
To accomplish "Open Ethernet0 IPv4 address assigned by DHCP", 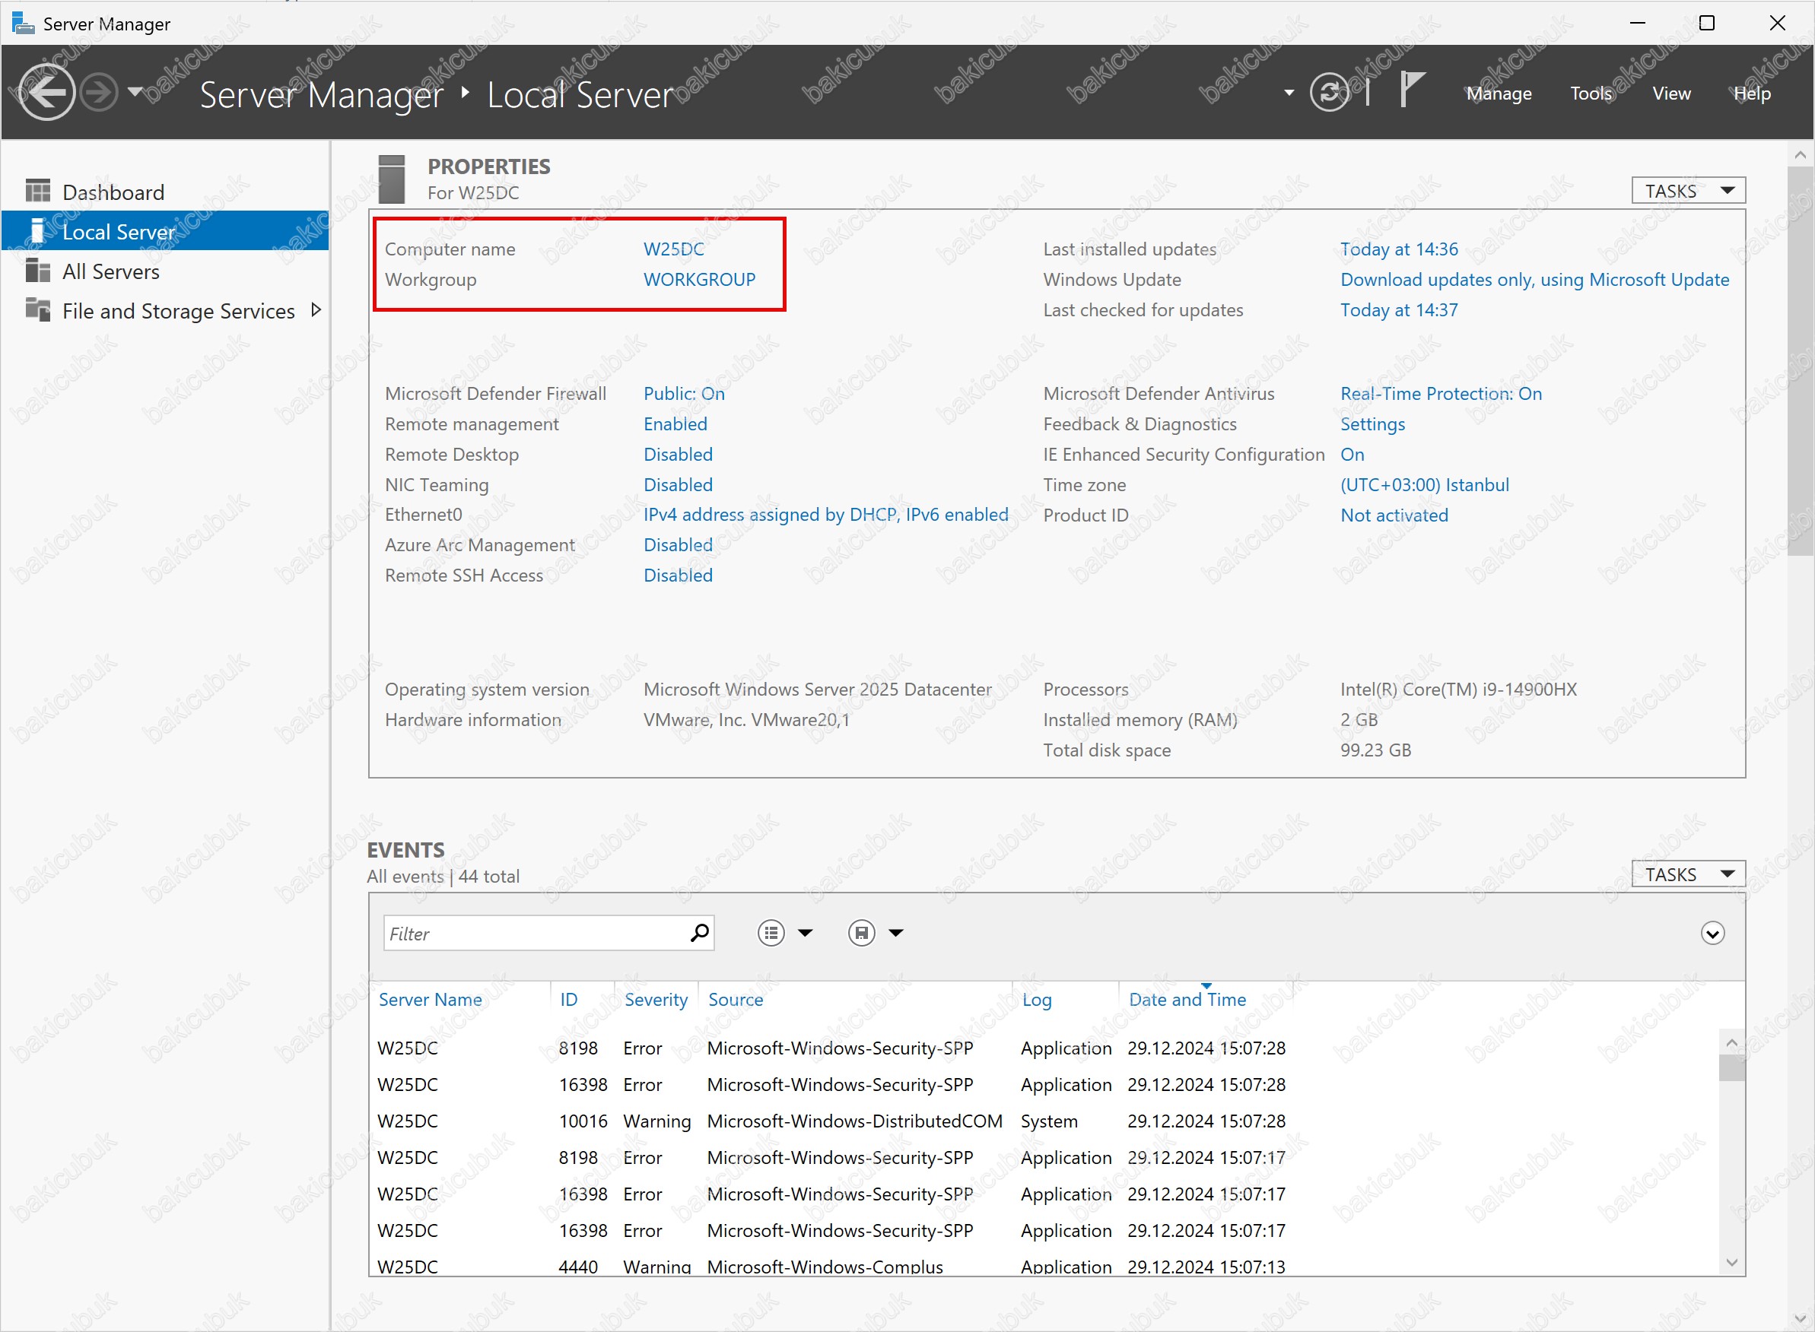I will click(826, 515).
